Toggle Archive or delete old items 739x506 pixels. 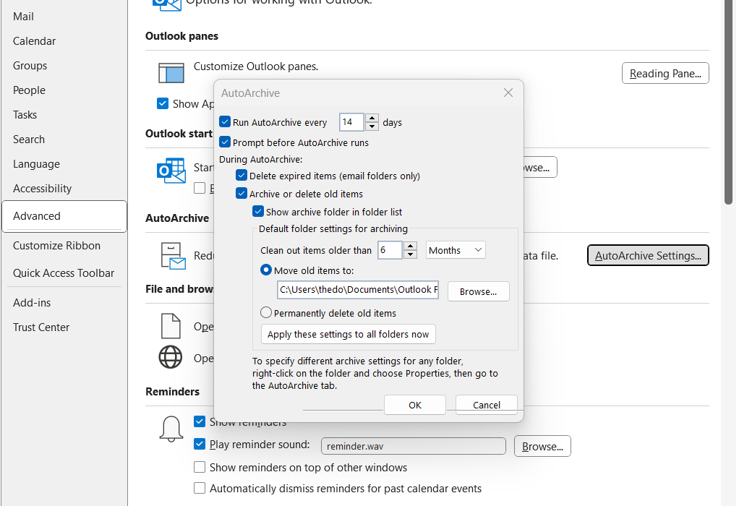[242, 193]
